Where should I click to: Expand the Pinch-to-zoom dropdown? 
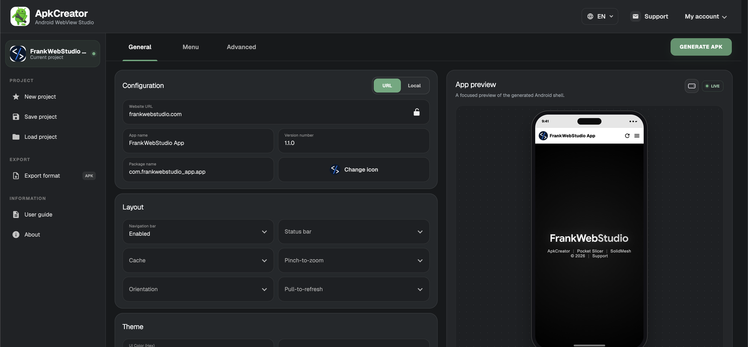click(354, 260)
